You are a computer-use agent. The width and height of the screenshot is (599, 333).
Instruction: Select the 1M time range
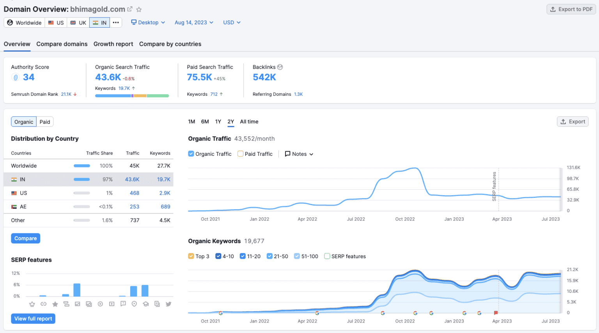coord(191,122)
